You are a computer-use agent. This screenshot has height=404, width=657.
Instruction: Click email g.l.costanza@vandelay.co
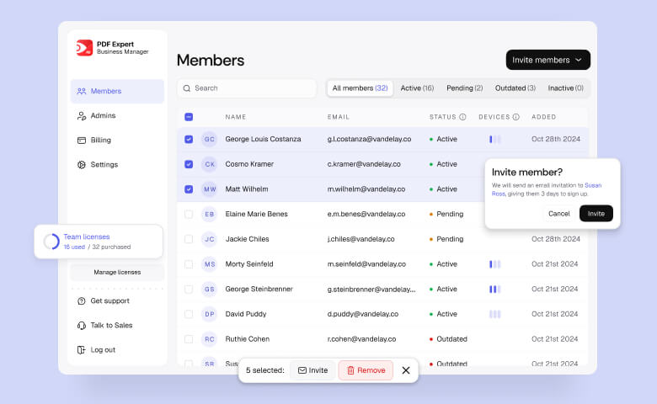click(369, 139)
